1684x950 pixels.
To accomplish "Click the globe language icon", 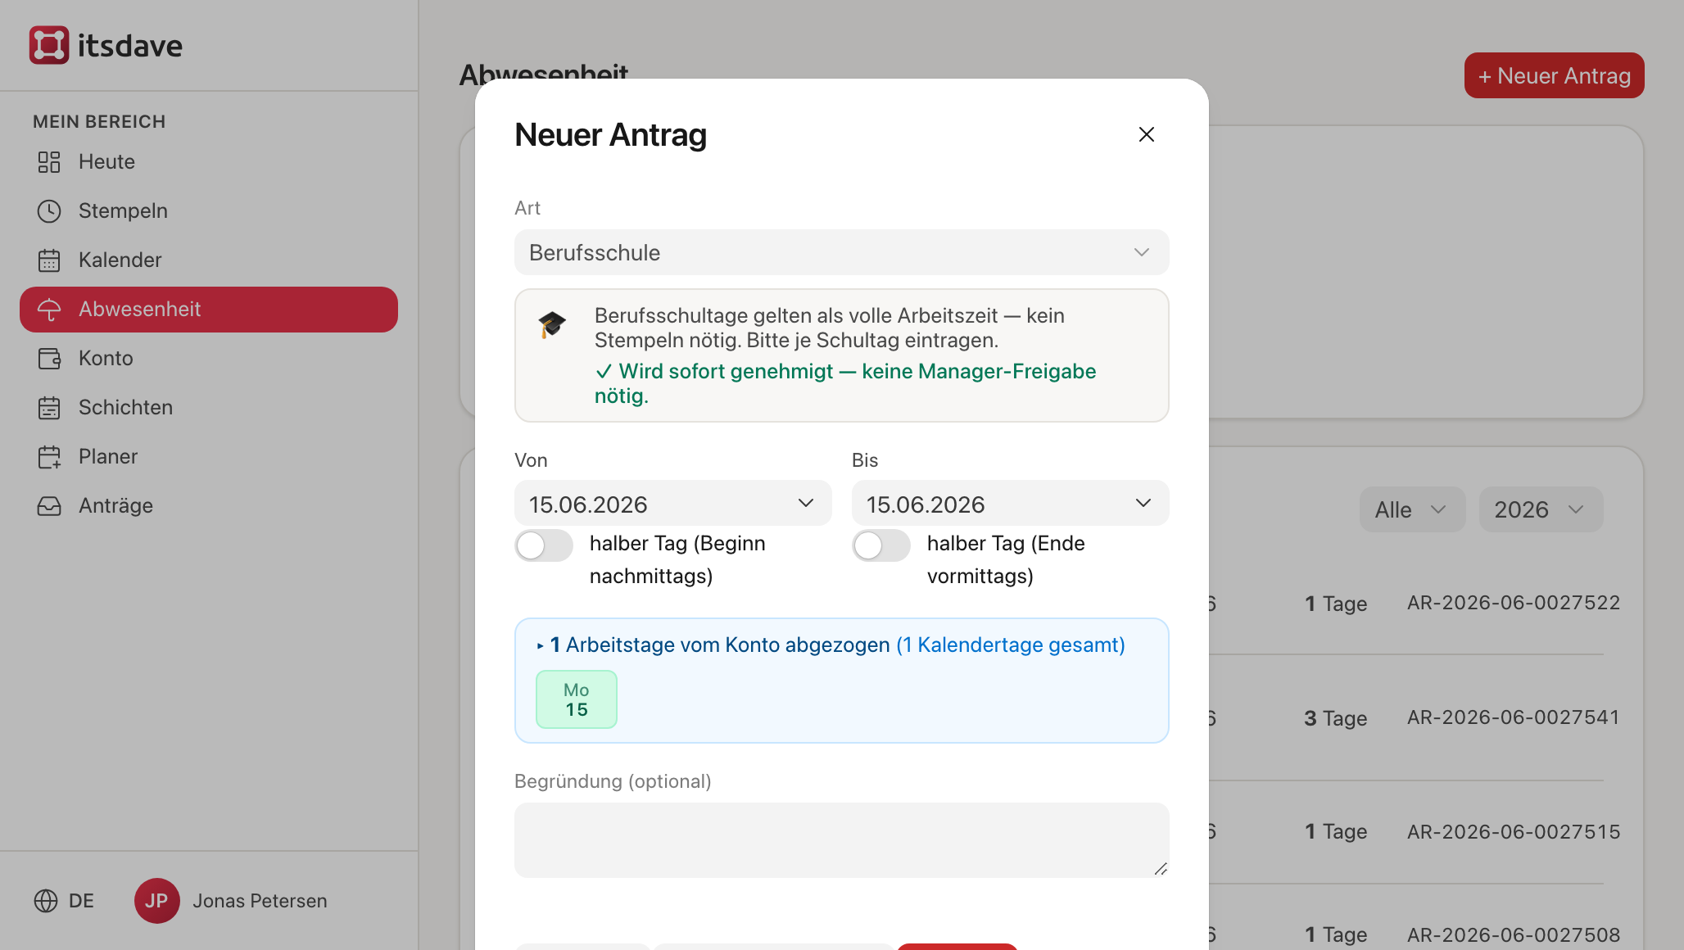I will [x=46, y=901].
